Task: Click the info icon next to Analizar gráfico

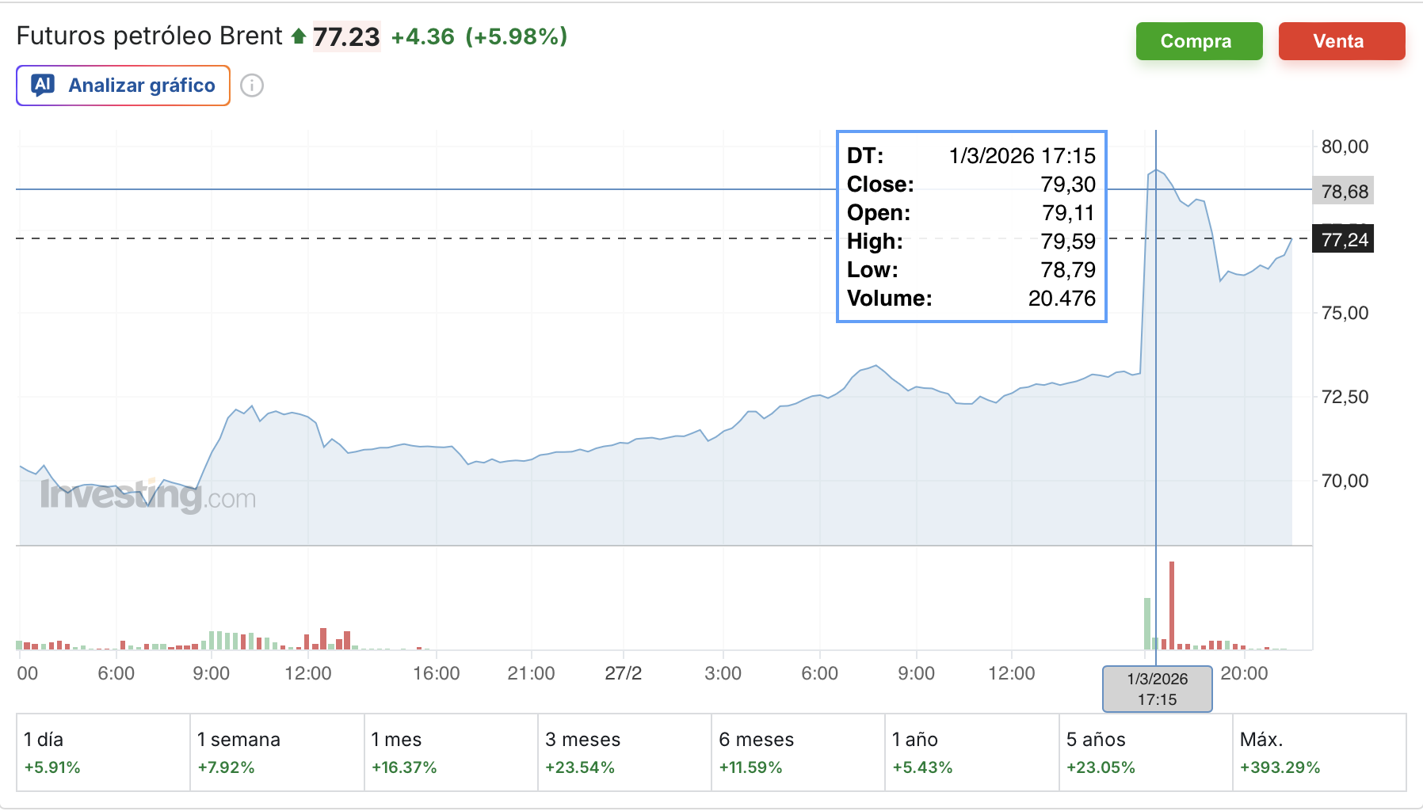Action: point(252,86)
